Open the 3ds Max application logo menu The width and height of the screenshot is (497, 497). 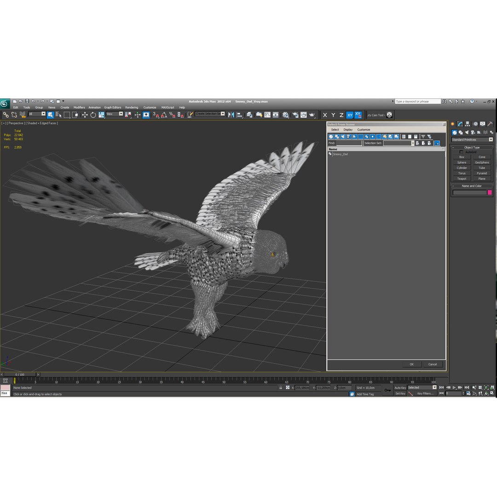click(x=5, y=104)
